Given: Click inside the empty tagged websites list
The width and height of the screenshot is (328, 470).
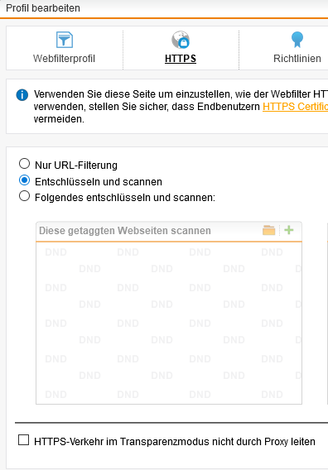Looking at the screenshot, I should pos(169,323).
